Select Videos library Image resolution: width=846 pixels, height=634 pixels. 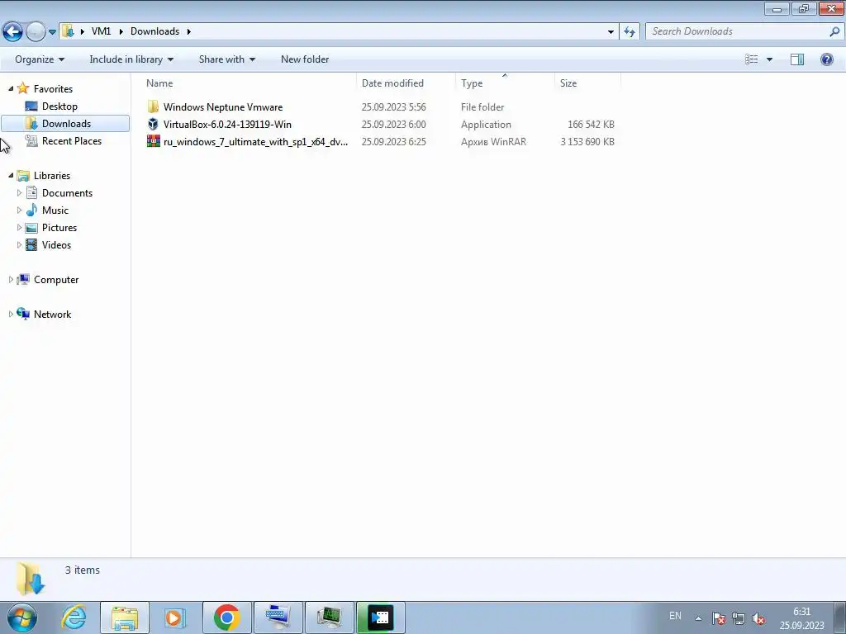click(x=57, y=244)
